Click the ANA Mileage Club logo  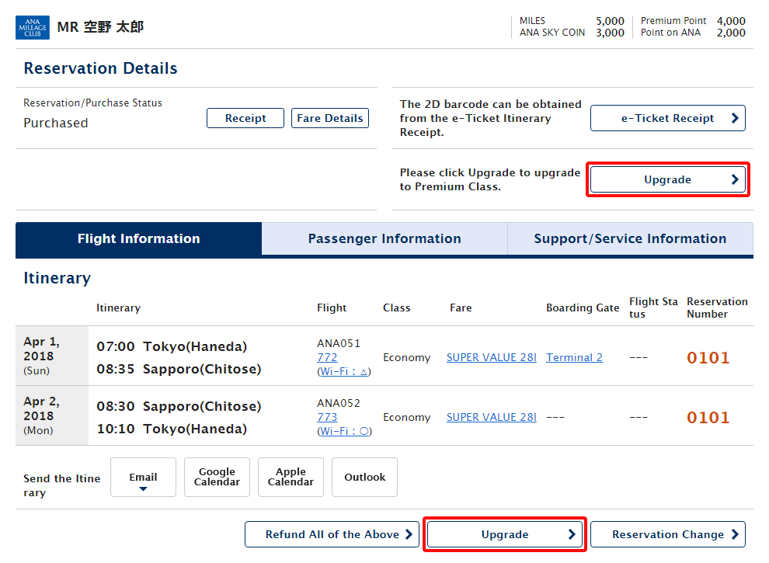(x=33, y=27)
